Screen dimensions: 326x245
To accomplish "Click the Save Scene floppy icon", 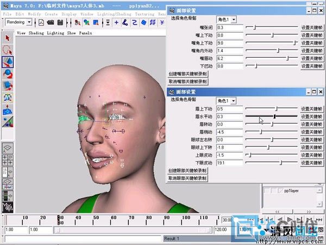I will pos(60,22).
